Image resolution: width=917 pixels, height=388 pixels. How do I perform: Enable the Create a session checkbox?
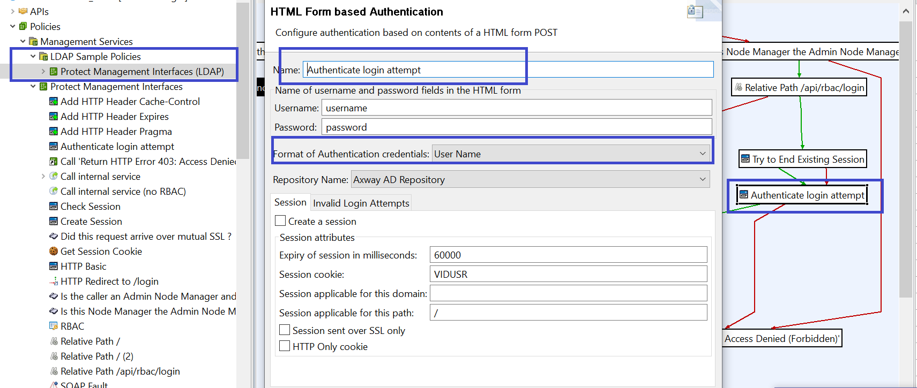coord(280,221)
